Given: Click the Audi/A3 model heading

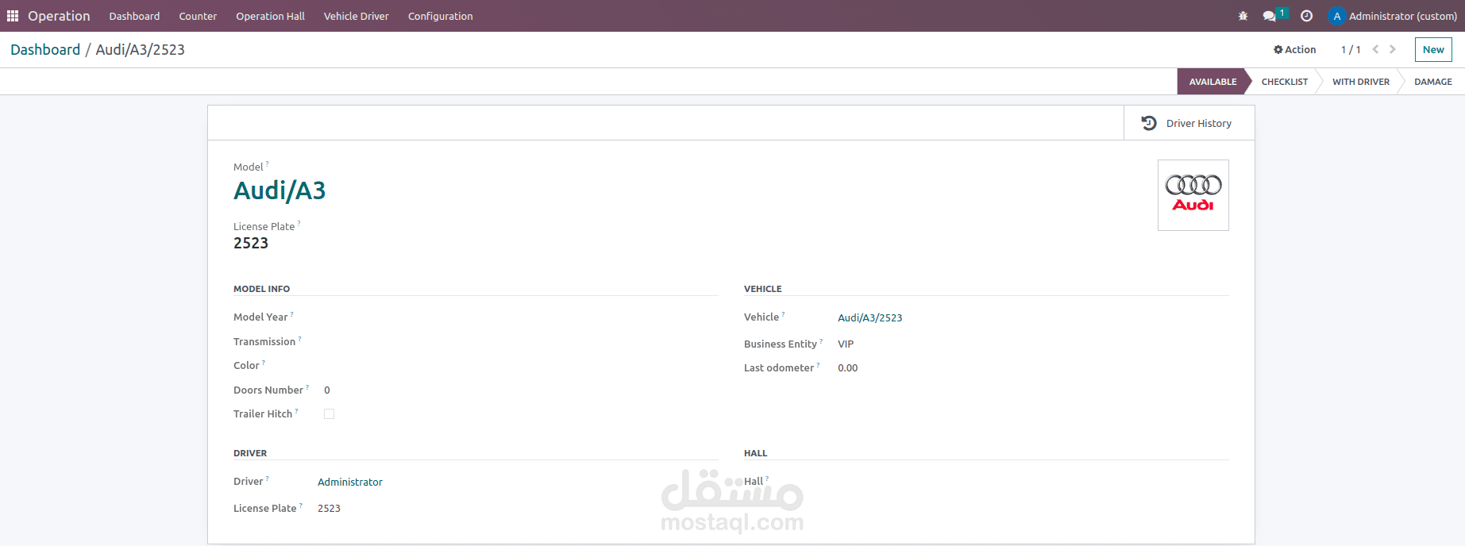Looking at the screenshot, I should pos(280,190).
